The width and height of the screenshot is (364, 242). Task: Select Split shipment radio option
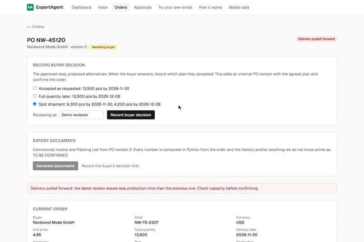pos(35,104)
